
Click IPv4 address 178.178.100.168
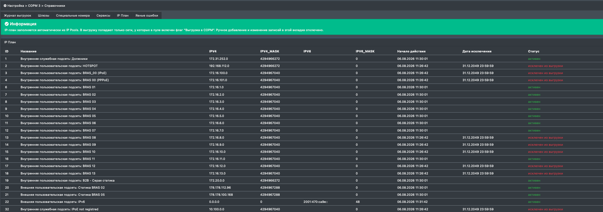[221, 195]
